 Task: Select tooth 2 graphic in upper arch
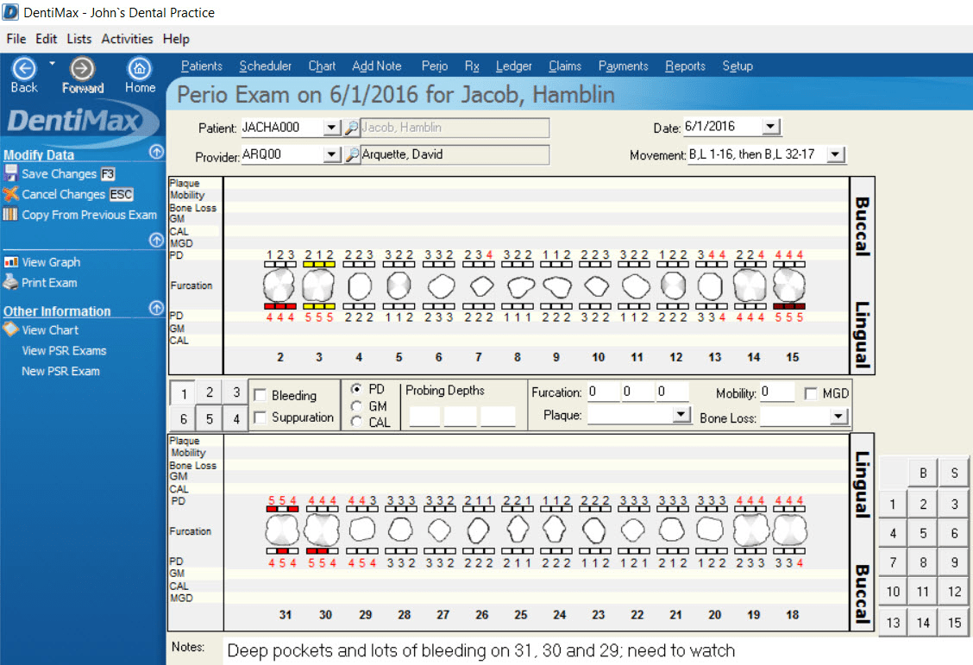(x=279, y=286)
